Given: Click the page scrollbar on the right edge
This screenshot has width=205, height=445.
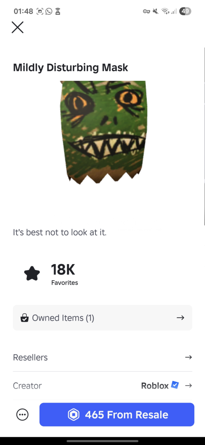Looking at the screenshot, I should tap(204, 136).
